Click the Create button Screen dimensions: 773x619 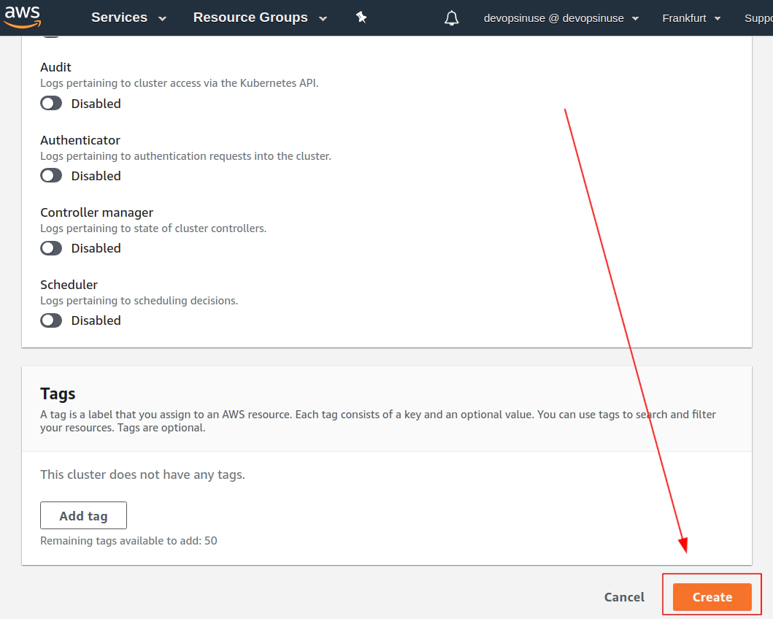tap(712, 597)
